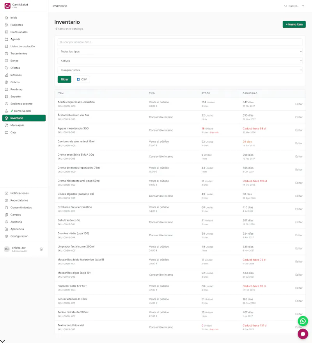Open Informes chart icon
Viewport: 312px width, 343px height.
[x=6, y=75]
